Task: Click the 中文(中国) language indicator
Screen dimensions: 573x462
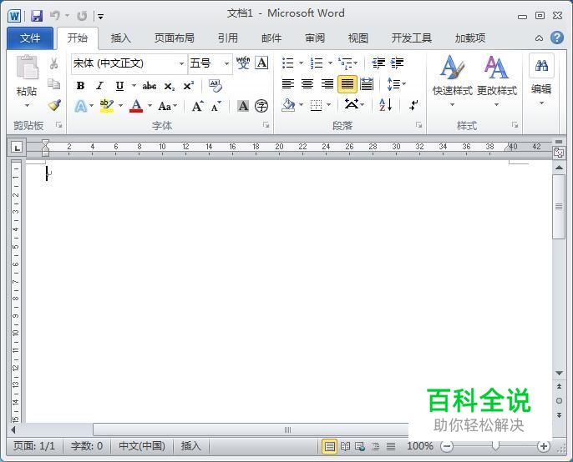Action: [x=142, y=446]
